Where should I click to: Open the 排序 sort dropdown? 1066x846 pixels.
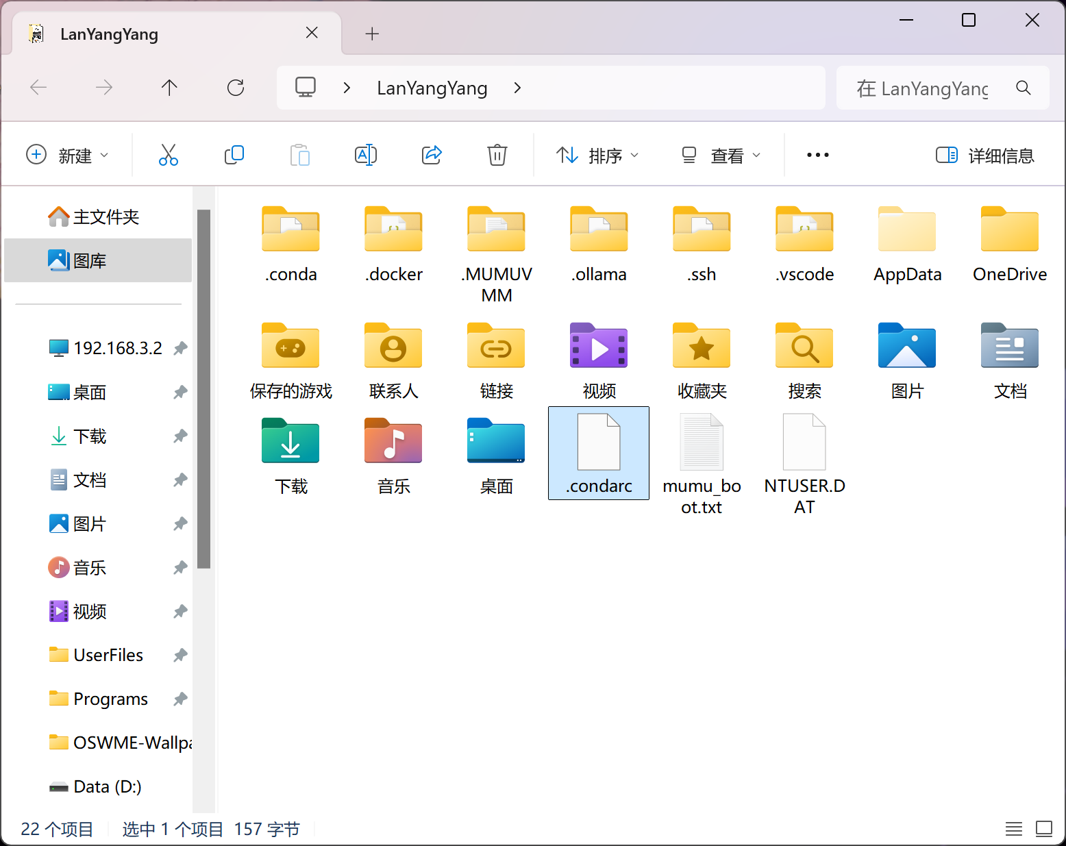click(597, 155)
